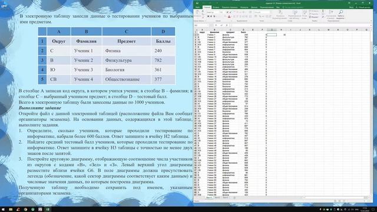Switch to the Лист2 sheet tab

point(217,198)
